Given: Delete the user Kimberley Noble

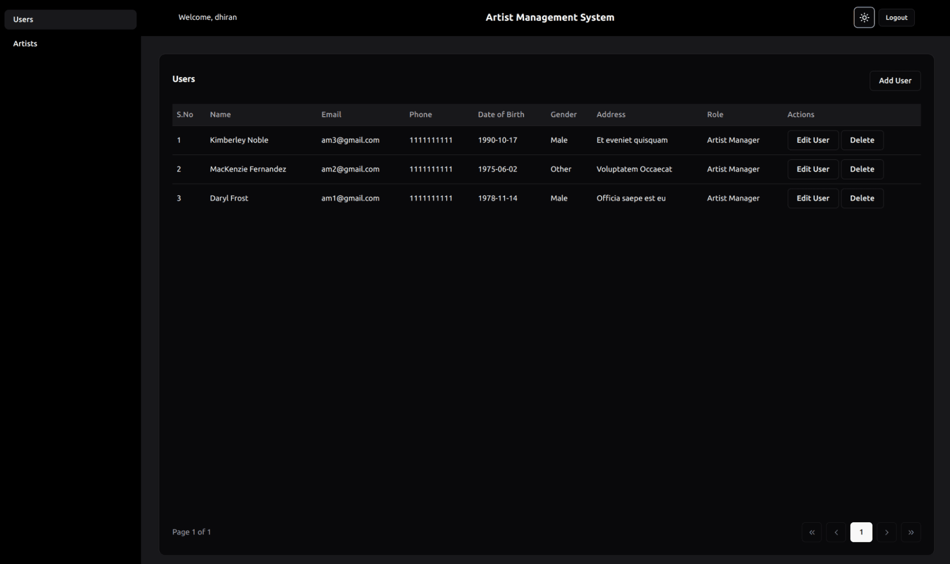Looking at the screenshot, I should [862, 140].
